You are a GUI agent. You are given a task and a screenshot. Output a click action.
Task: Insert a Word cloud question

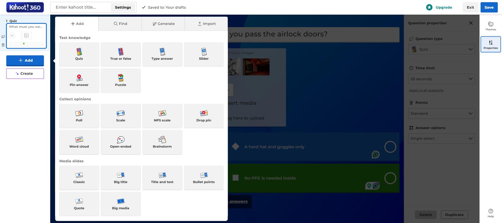click(79, 142)
